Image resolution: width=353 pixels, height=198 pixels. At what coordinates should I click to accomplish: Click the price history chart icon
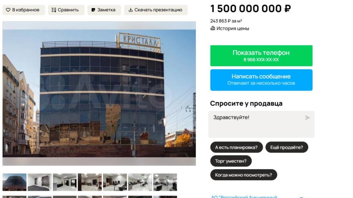(x=212, y=28)
